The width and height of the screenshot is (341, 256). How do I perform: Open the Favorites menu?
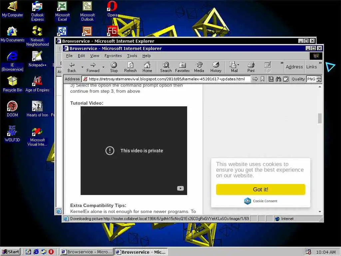point(113,56)
